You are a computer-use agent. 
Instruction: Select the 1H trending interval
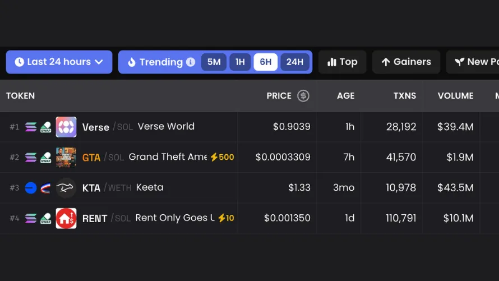(x=240, y=62)
